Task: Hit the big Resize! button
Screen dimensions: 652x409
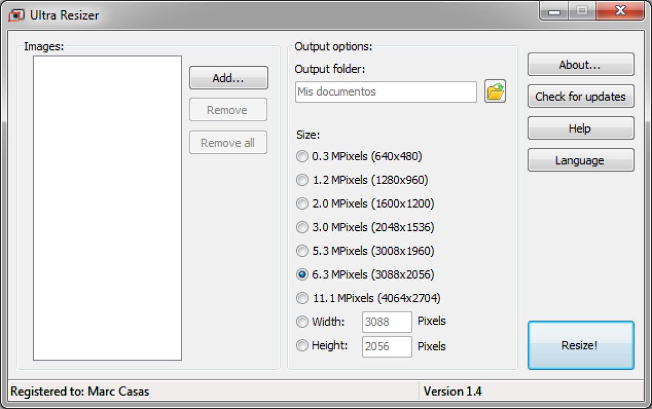Action: 580,345
